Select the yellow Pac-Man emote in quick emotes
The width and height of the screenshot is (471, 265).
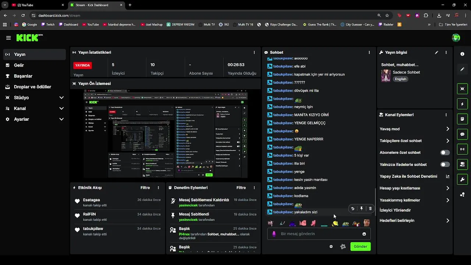(335, 223)
